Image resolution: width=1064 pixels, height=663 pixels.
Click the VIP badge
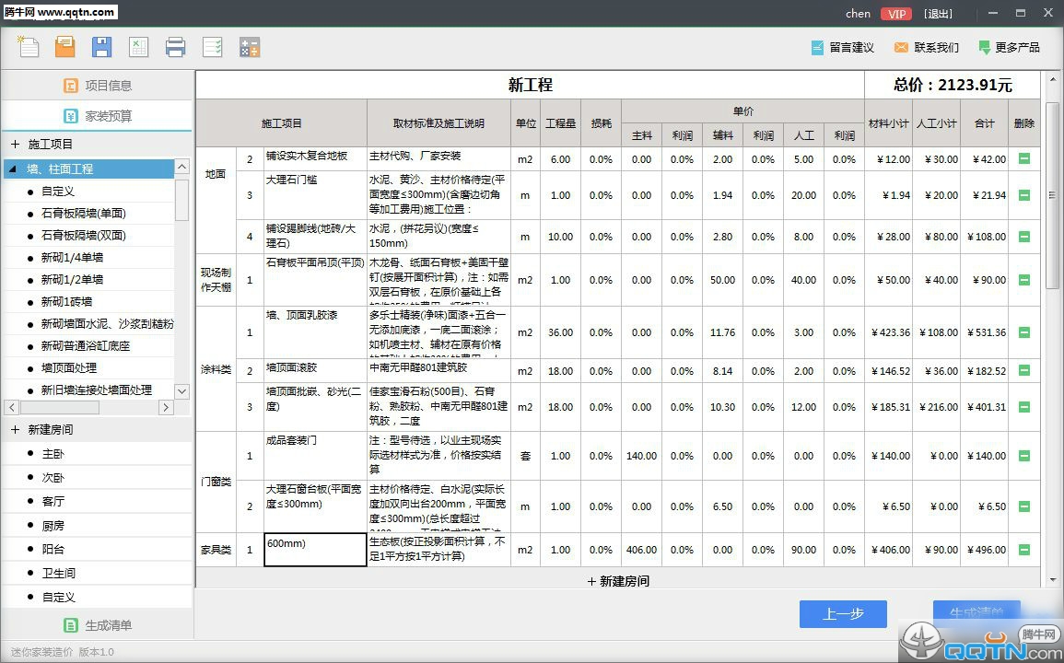(x=895, y=14)
